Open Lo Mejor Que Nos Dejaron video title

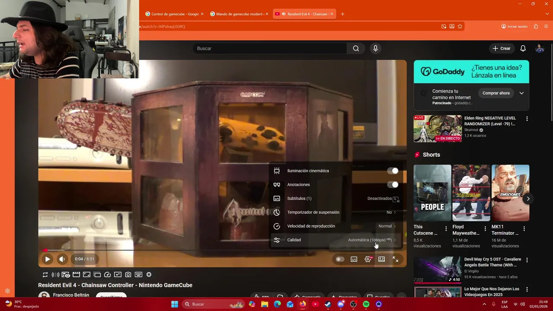point(492,292)
